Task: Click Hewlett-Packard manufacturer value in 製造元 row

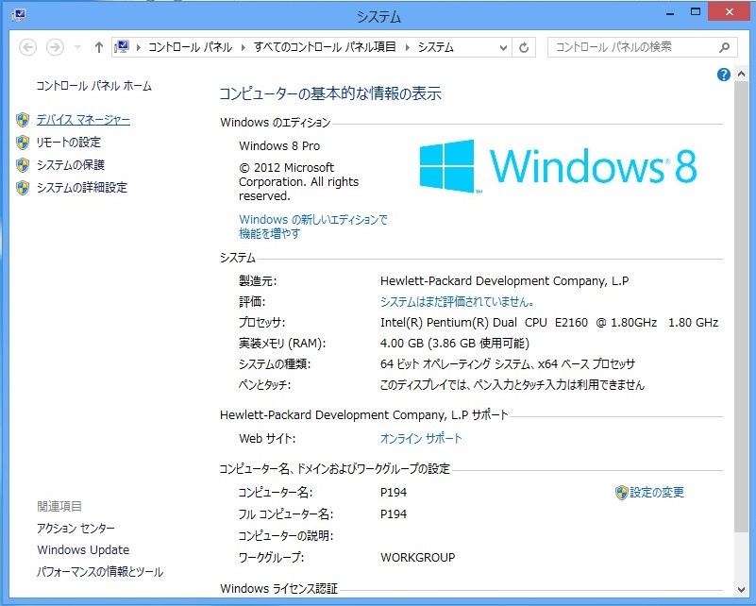Action: pyautogui.click(x=504, y=281)
